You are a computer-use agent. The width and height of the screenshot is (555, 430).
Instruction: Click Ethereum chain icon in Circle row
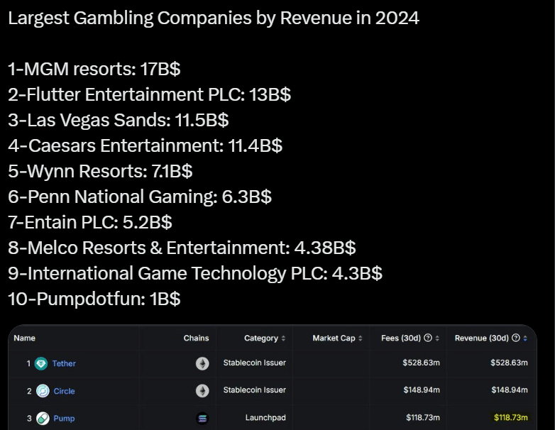coord(202,391)
